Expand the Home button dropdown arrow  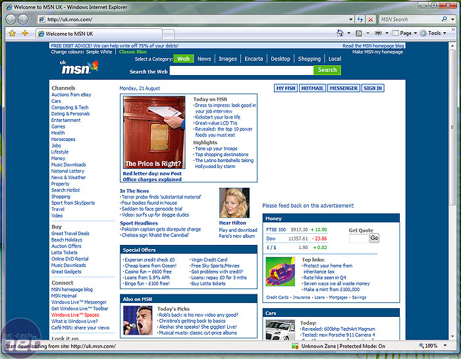pyautogui.click(x=348, y=33)
